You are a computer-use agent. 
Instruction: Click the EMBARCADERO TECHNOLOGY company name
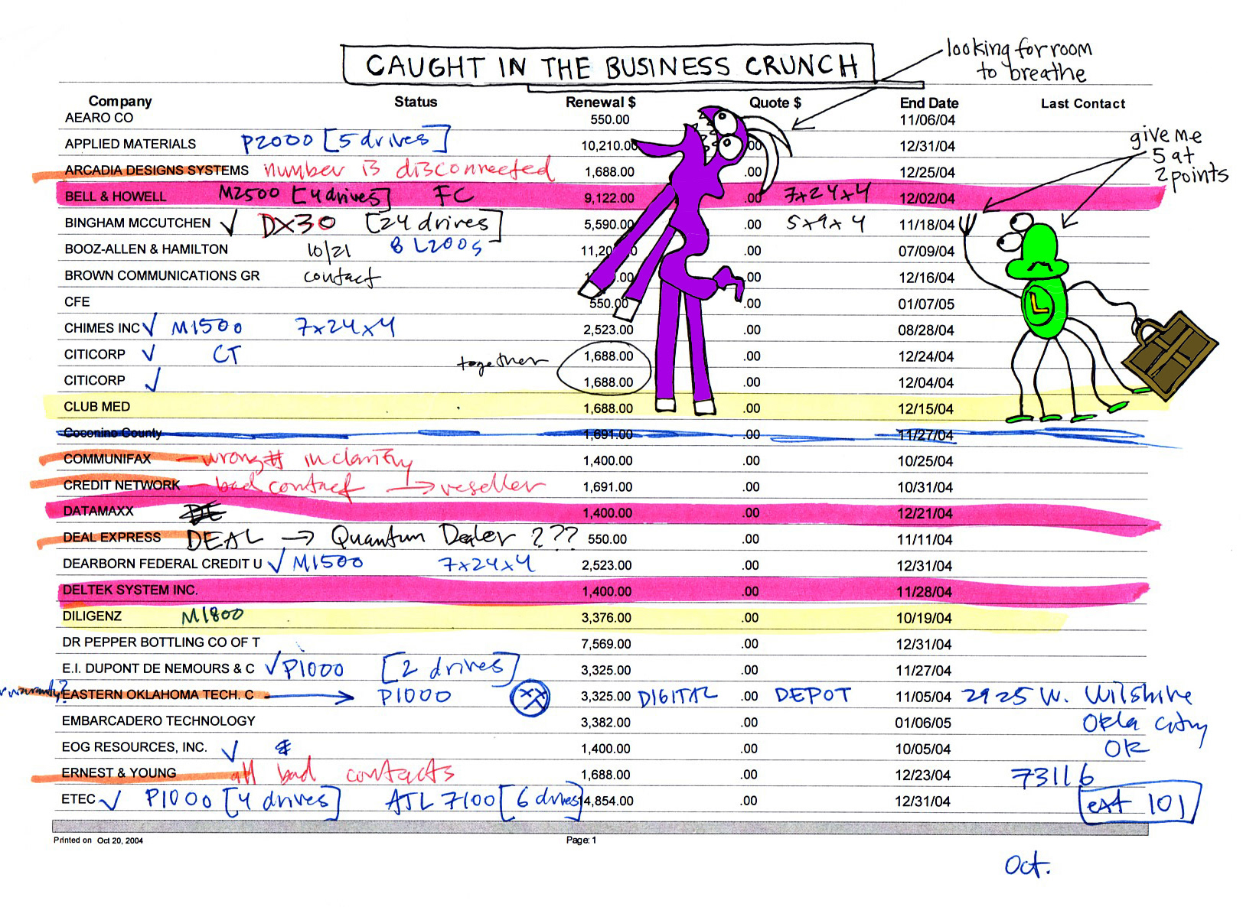click(x=158, y=720)
